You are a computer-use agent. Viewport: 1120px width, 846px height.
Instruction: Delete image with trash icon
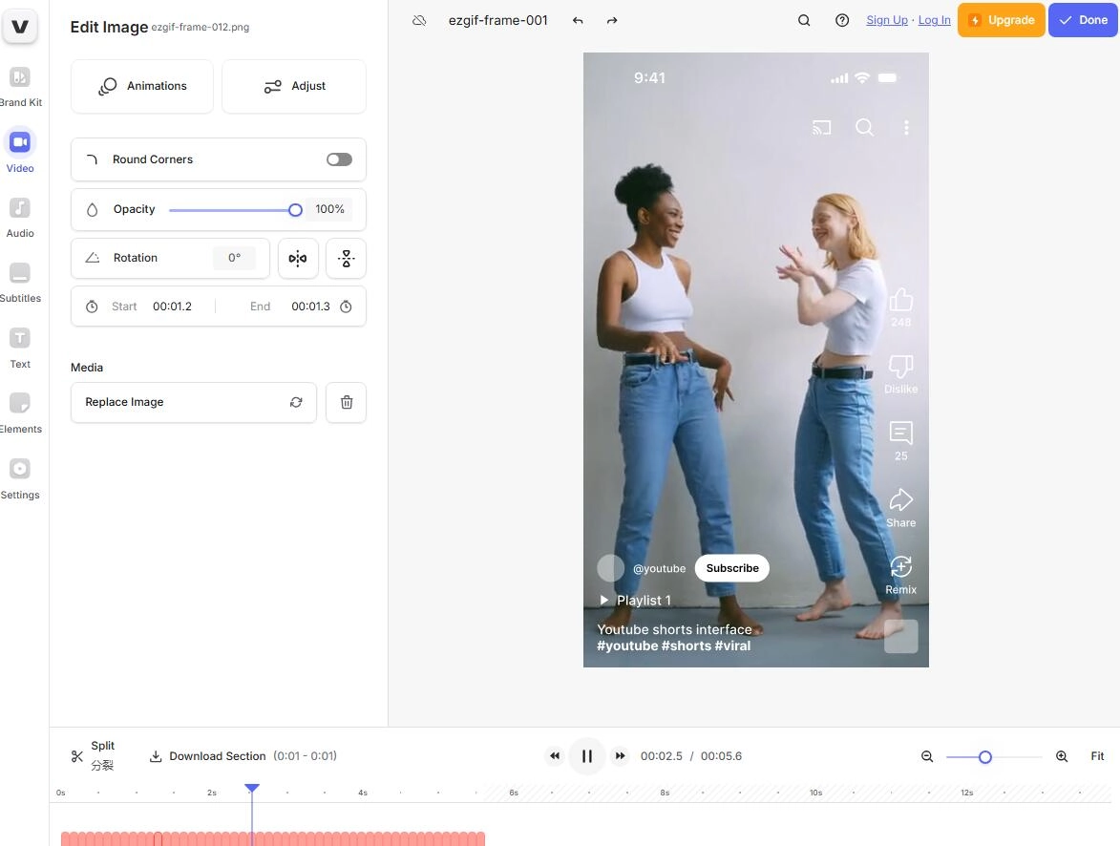pyautogui.click(x=346, y=403)
